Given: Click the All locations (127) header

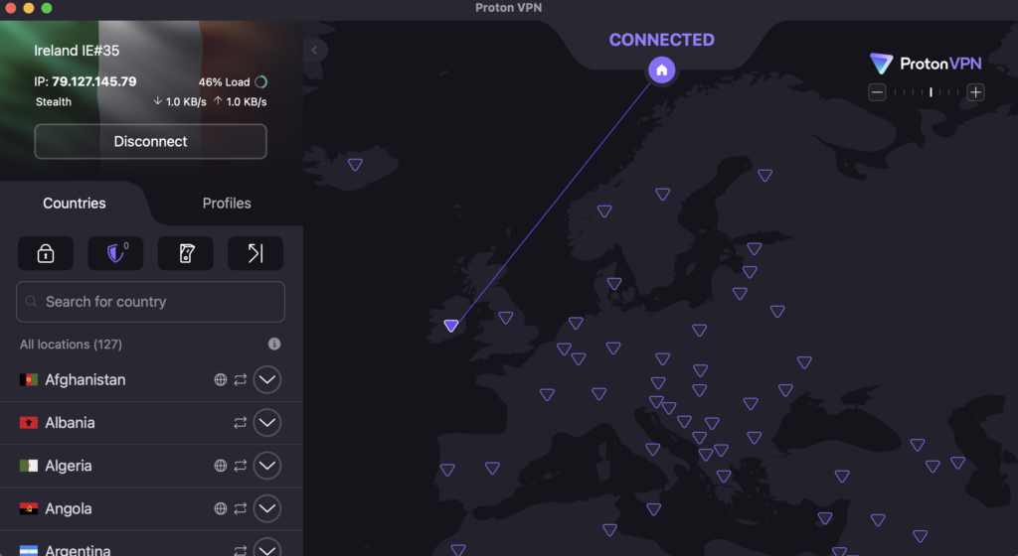Looking at the screenshot, I should 71,345.
